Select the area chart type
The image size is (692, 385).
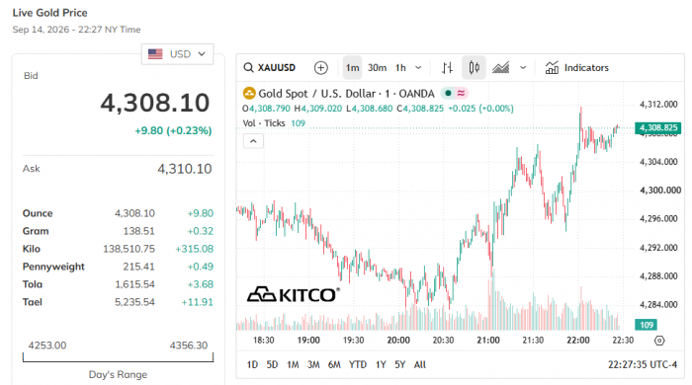click(x=500, y=68)
